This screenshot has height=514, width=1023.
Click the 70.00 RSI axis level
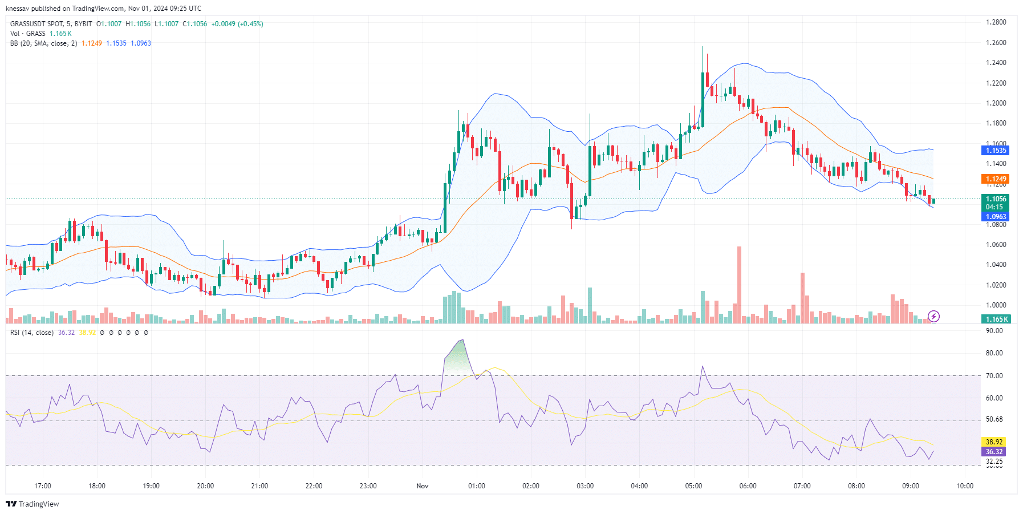point(994,376)
